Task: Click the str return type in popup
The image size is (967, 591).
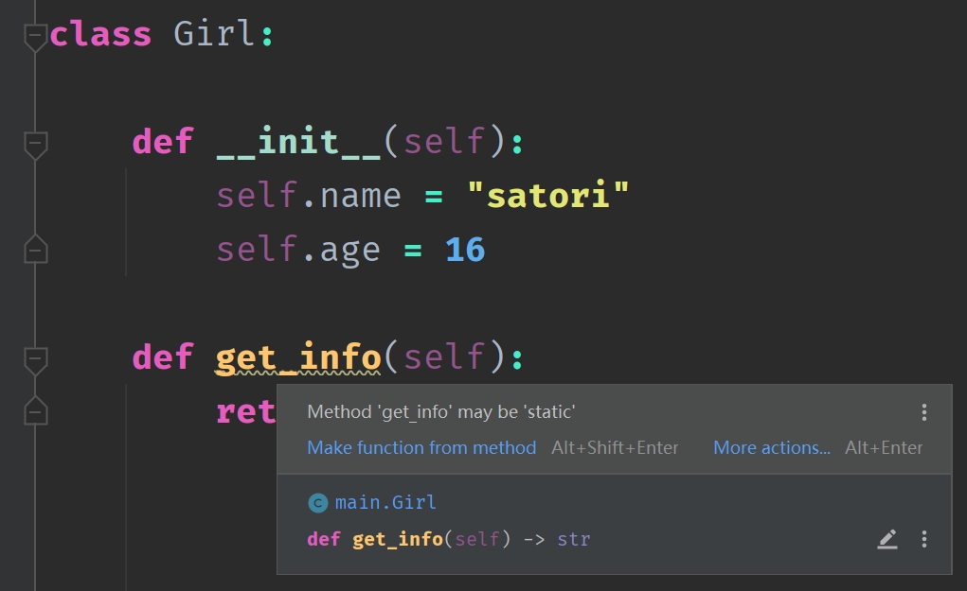Action: pyautogui.click(x=574, y=539)
